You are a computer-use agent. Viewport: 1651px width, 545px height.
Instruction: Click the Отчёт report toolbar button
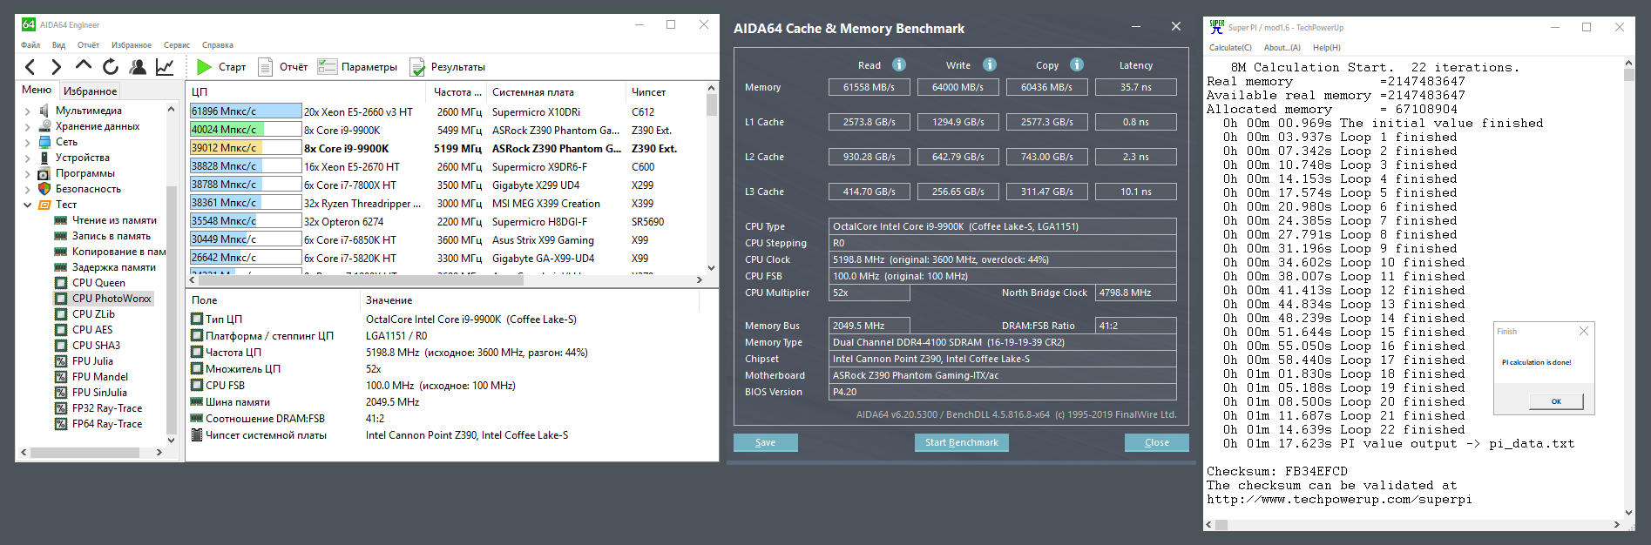pos(284,67)
